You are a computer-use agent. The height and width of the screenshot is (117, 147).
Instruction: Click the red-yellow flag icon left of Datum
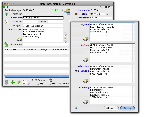tap(76, 14)
